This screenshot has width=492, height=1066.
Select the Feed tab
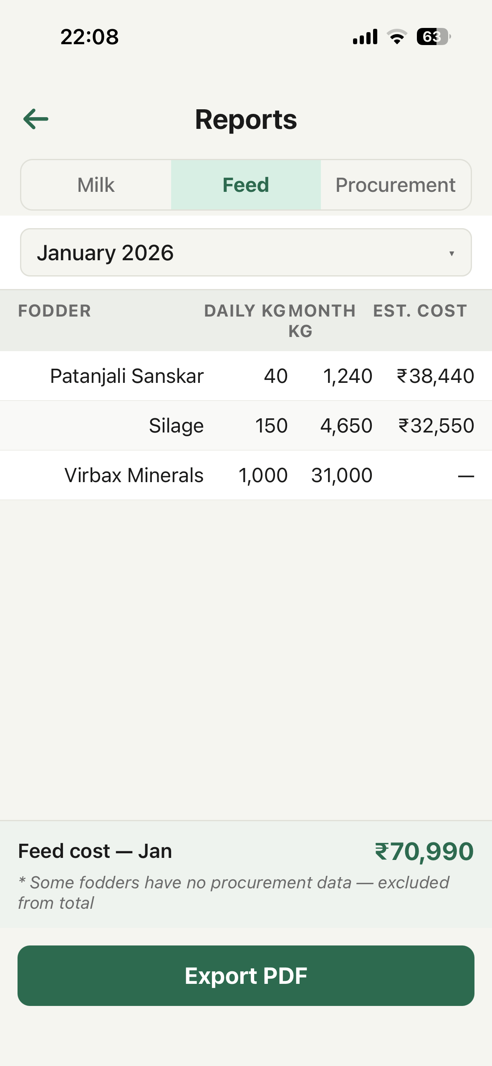click(246, 185)
